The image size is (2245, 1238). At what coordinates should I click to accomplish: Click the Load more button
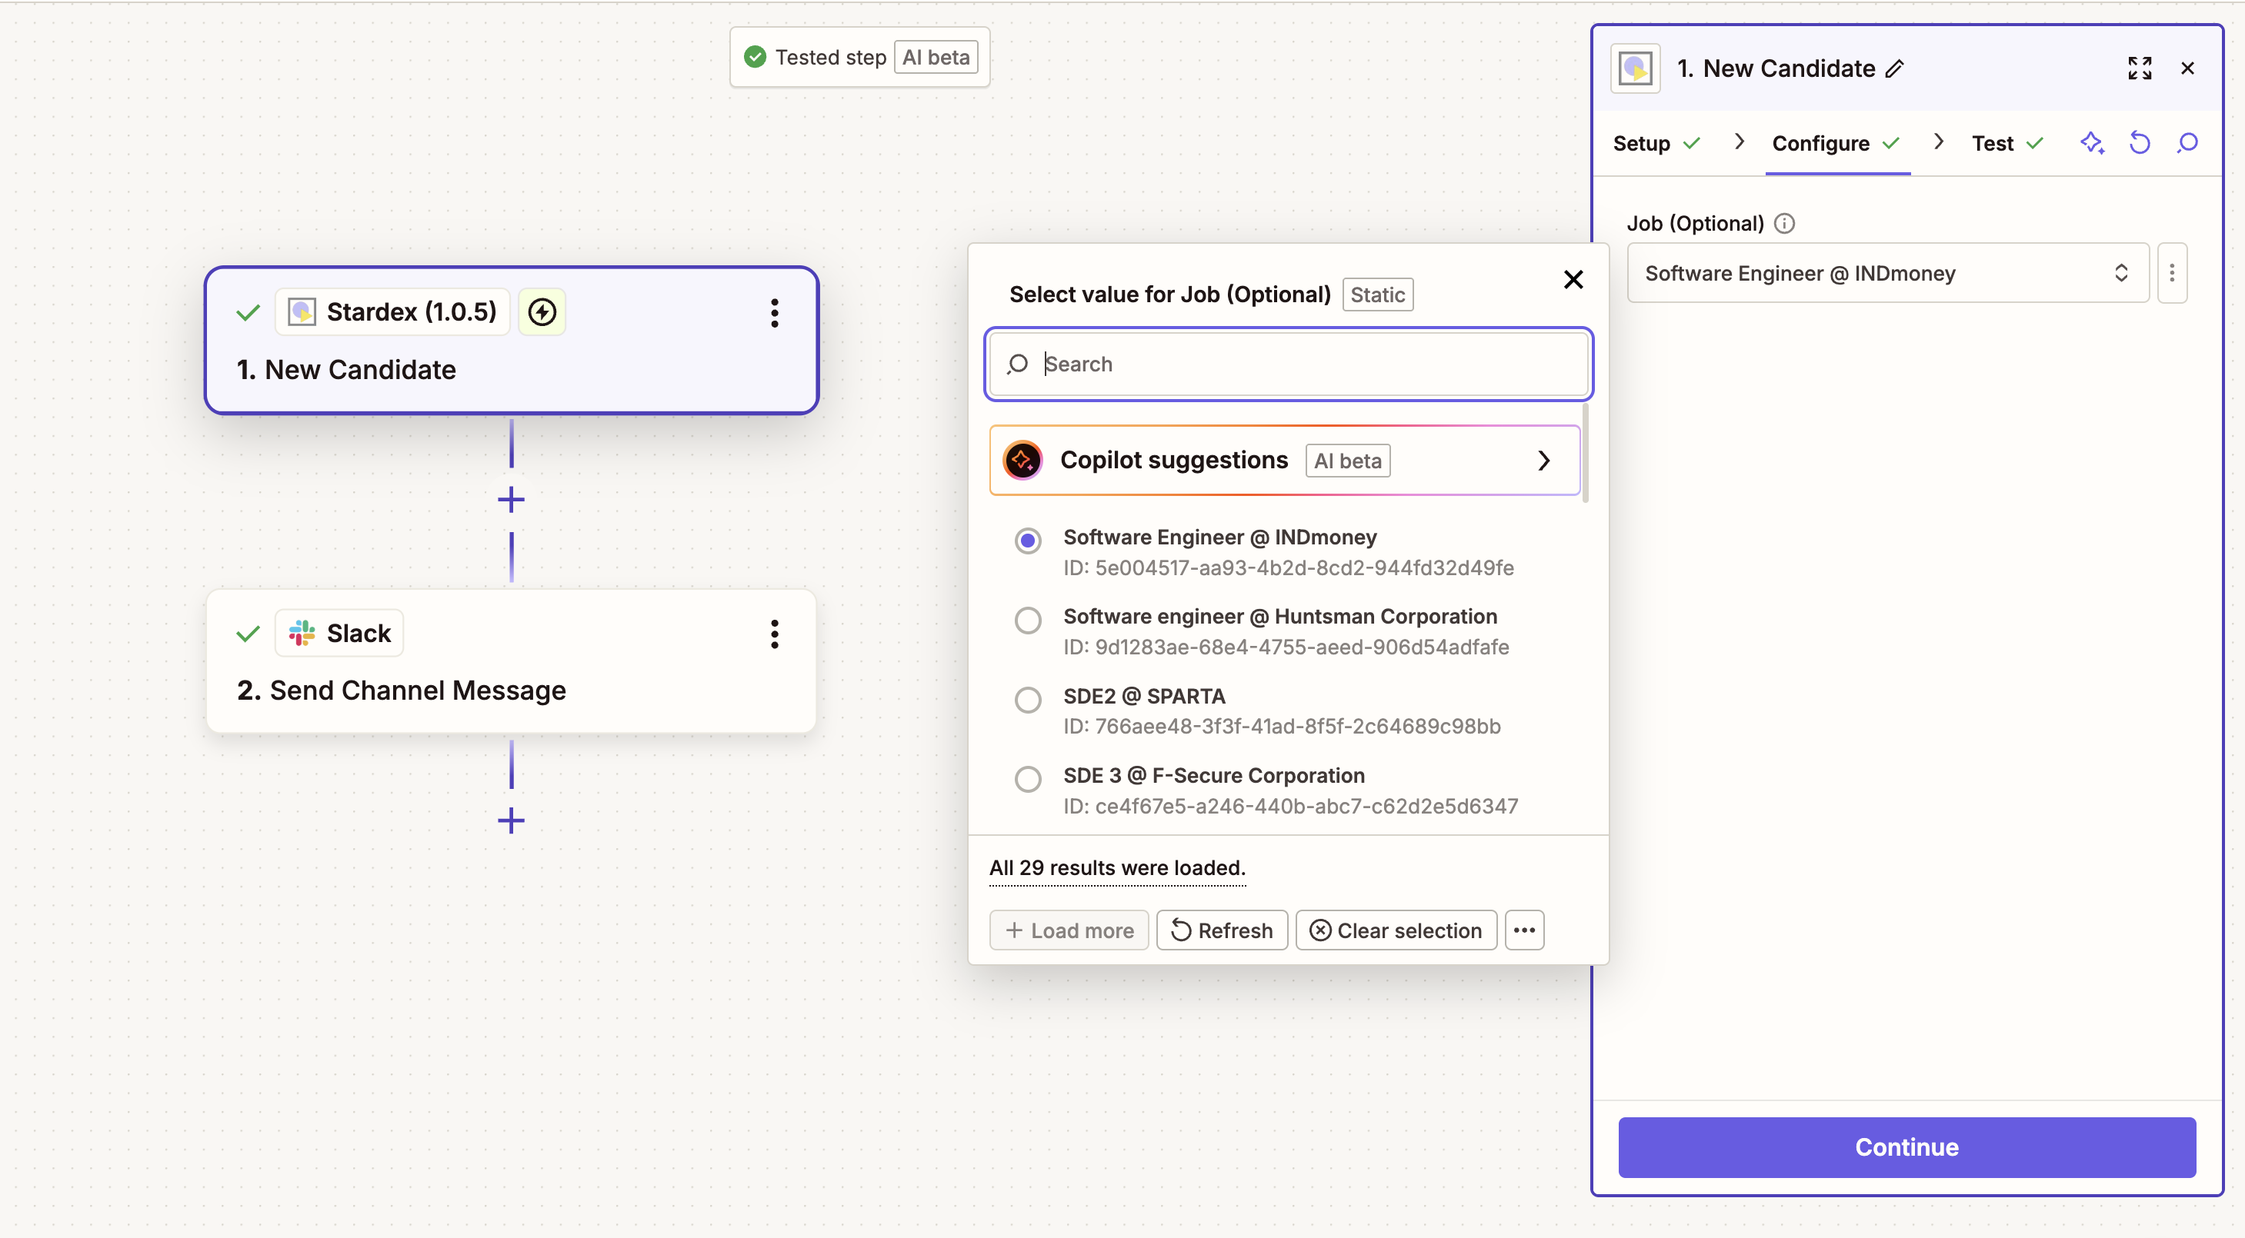coord(1069,930)
